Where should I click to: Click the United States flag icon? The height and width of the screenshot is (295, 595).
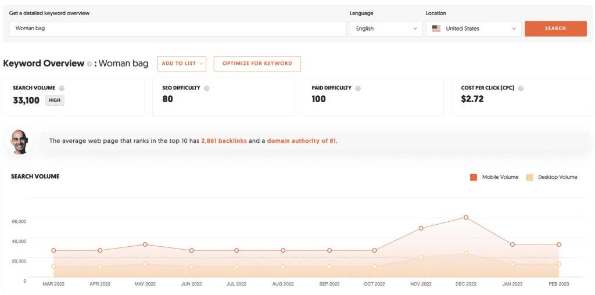click(436, 28)
